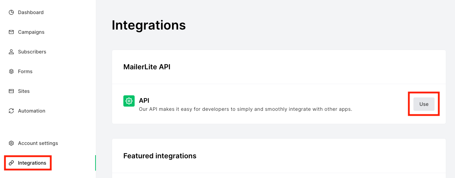The image size is (455, 178).
Task: Click the Dashboard pie chart icon
Action: pos(11,12)
